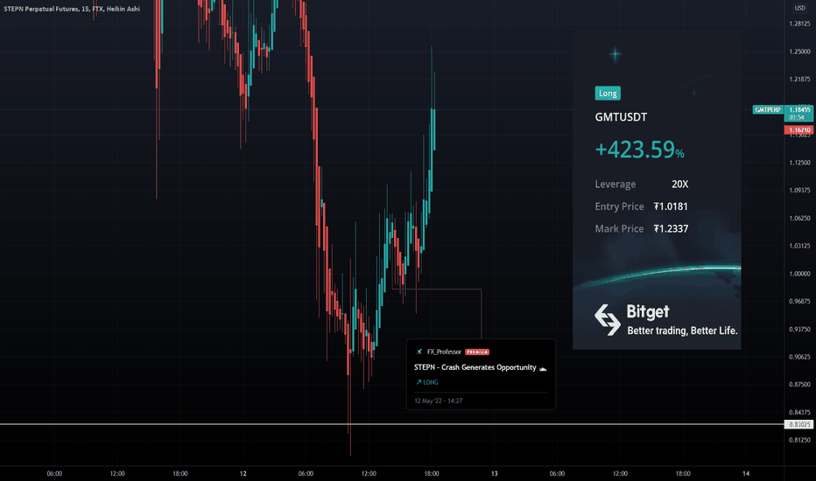Click the Entry Price value 1.0181
The width and height of the screenshot is (816, 481).
click(x=671, y=206)
